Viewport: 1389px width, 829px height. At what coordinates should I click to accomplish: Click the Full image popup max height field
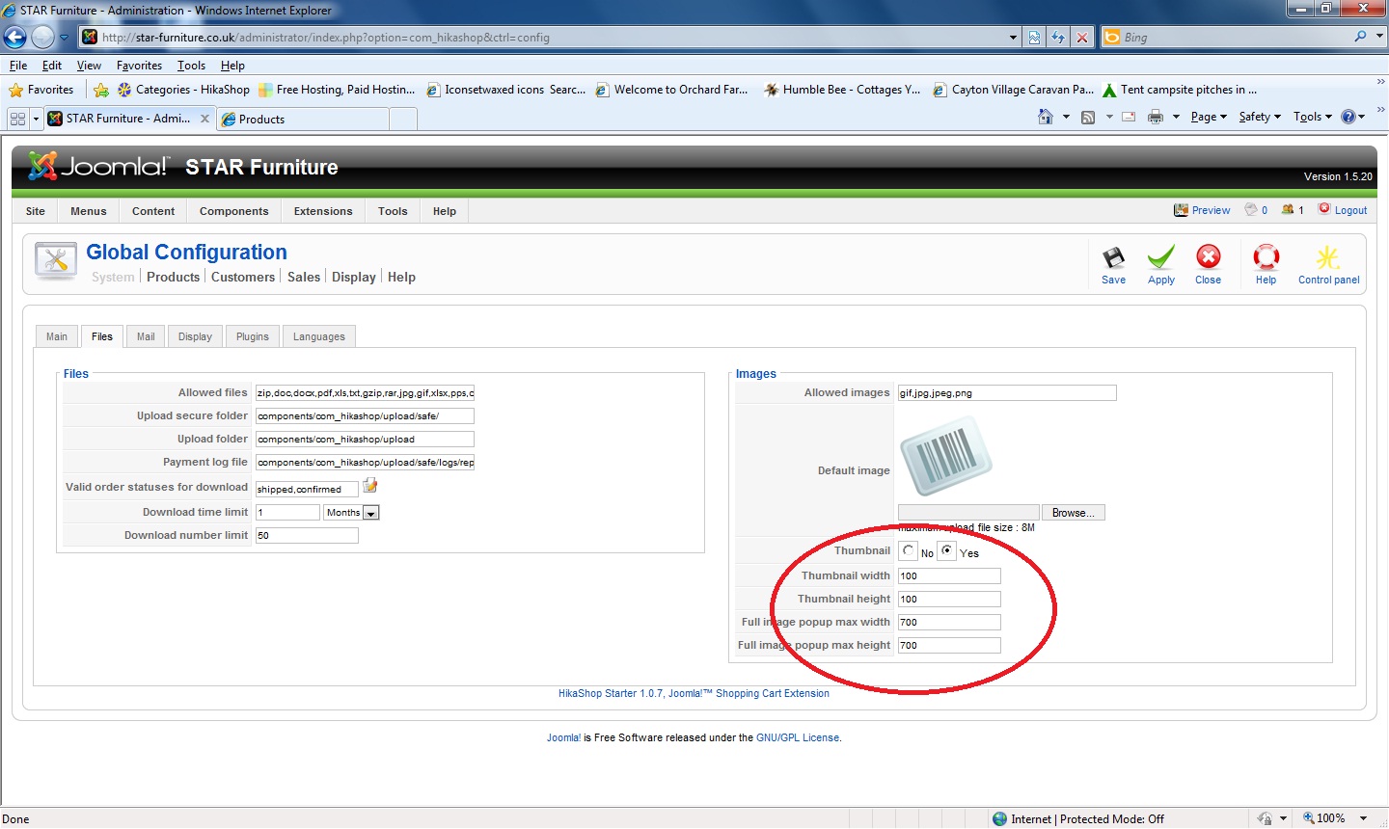pos(949,645)
